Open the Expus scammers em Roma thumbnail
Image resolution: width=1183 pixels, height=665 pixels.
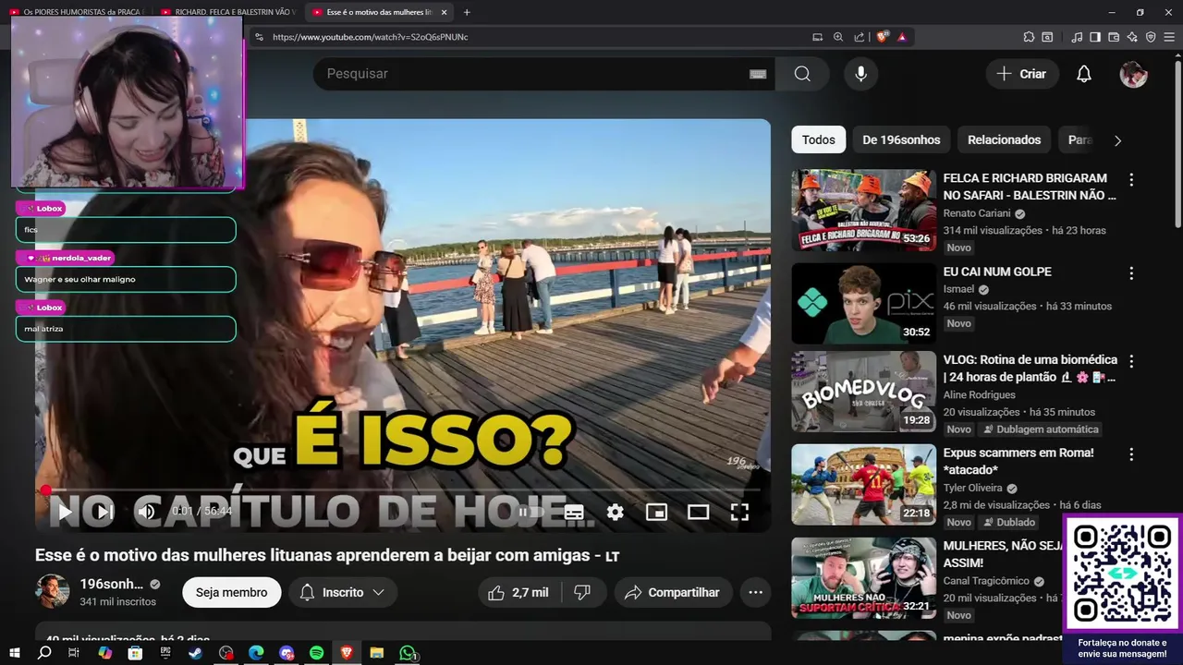pyautogui.click(x=863, y=485)
